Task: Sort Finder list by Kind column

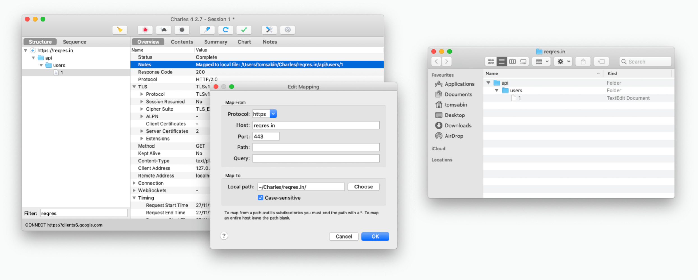Action: (638, 74)
